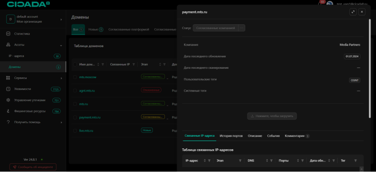Select all domains with header checkbox

click(75, 65)
